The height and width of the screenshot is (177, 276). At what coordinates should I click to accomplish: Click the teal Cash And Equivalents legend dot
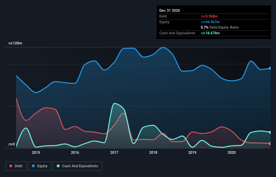58,166
